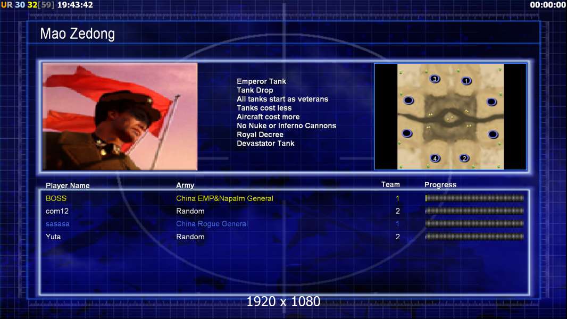Click the 'Progress' column header

[x=440, y=184]
